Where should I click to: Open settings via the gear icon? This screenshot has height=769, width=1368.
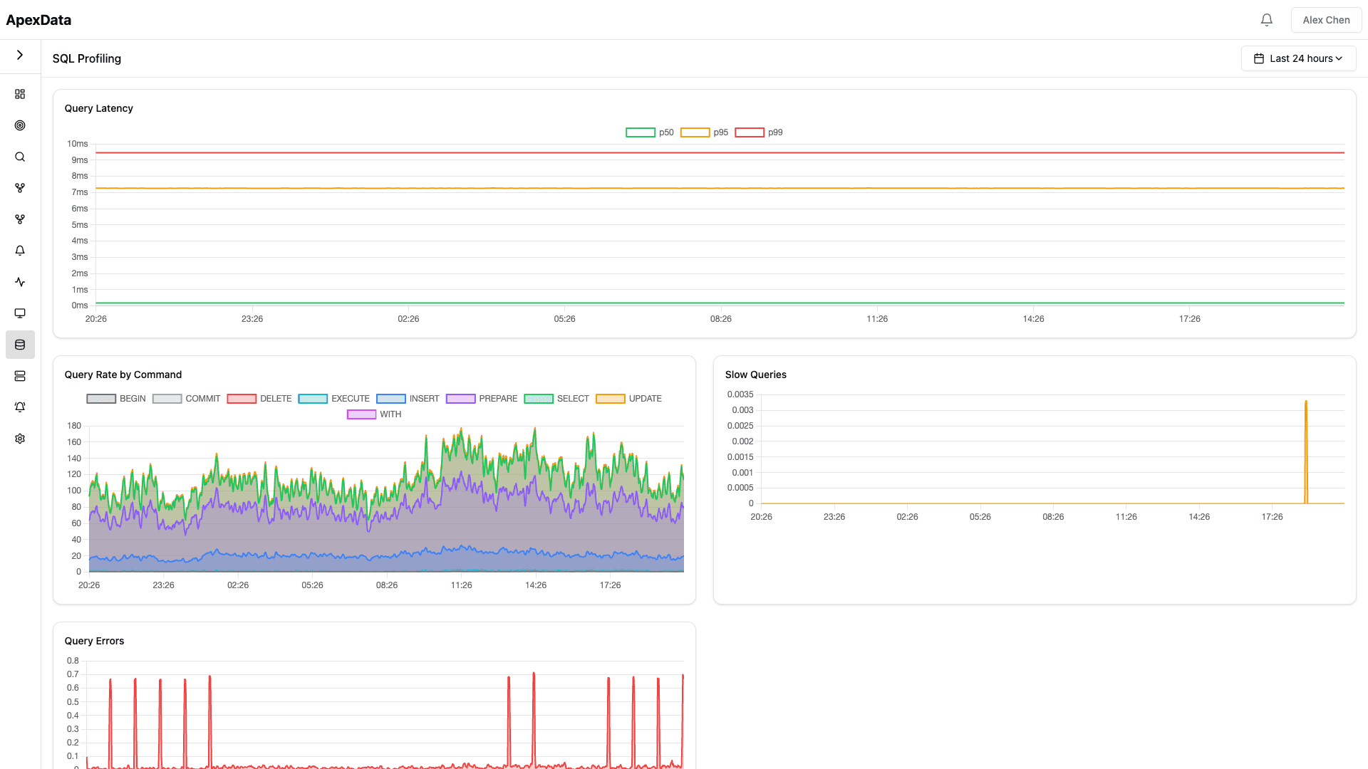[x=20, y=438]
